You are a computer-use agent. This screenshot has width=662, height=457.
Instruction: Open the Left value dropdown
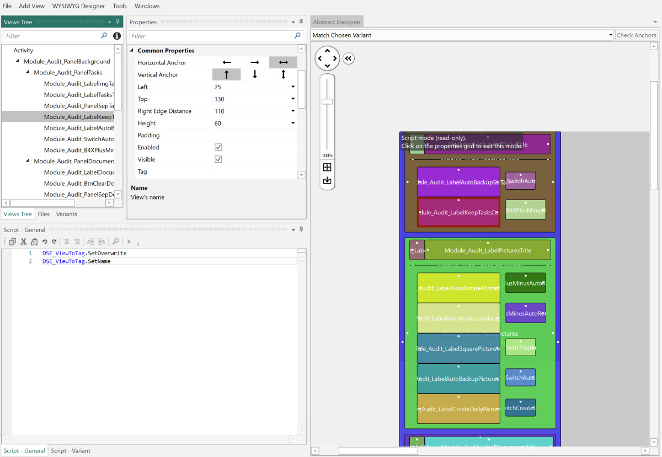[293, 87]
